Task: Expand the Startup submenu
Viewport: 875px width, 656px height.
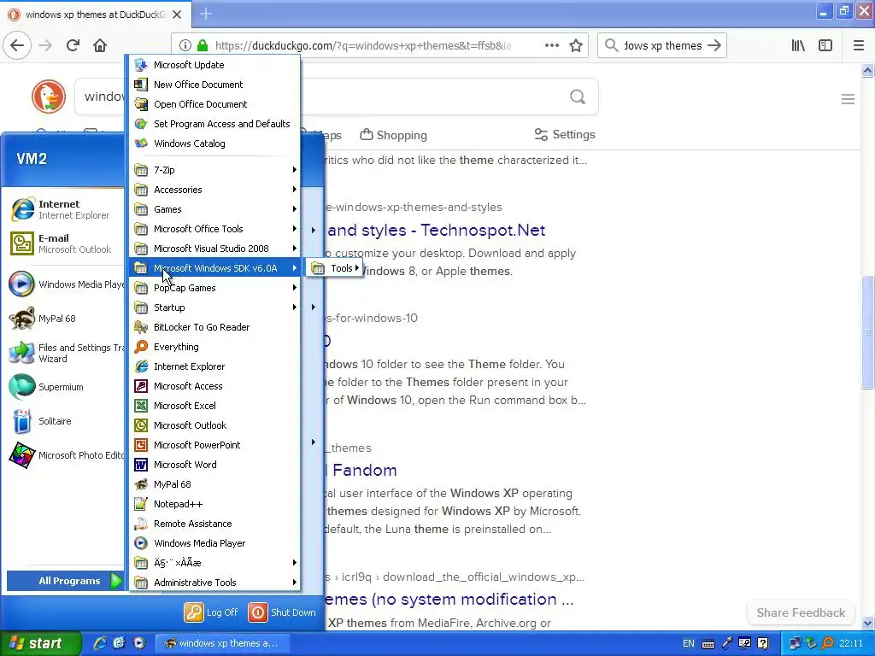Action: 214,307
